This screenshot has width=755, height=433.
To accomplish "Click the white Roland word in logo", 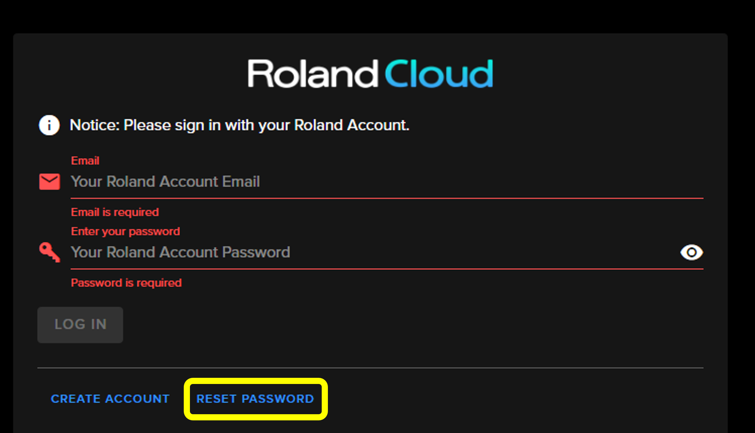I will pyautogui.click(x=313, y=73).
